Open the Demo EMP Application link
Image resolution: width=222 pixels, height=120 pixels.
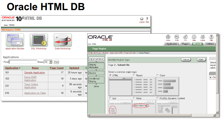(30, 78)
